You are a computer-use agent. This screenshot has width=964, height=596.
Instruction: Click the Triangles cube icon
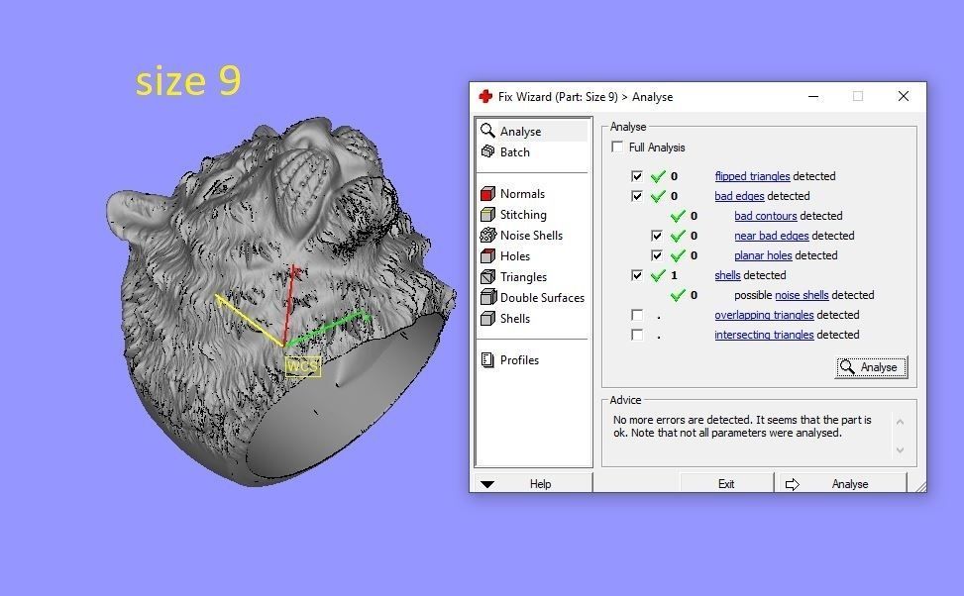tap(487, 276)
